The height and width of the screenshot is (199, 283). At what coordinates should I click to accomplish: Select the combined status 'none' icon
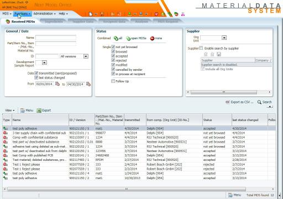coord(152,38)
